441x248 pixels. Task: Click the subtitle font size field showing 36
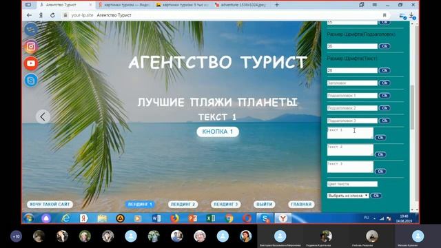point(352,46)
